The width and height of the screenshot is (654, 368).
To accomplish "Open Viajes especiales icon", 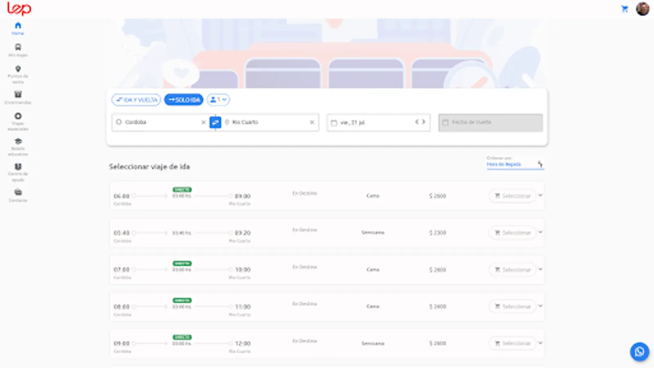I will (18, 116).
